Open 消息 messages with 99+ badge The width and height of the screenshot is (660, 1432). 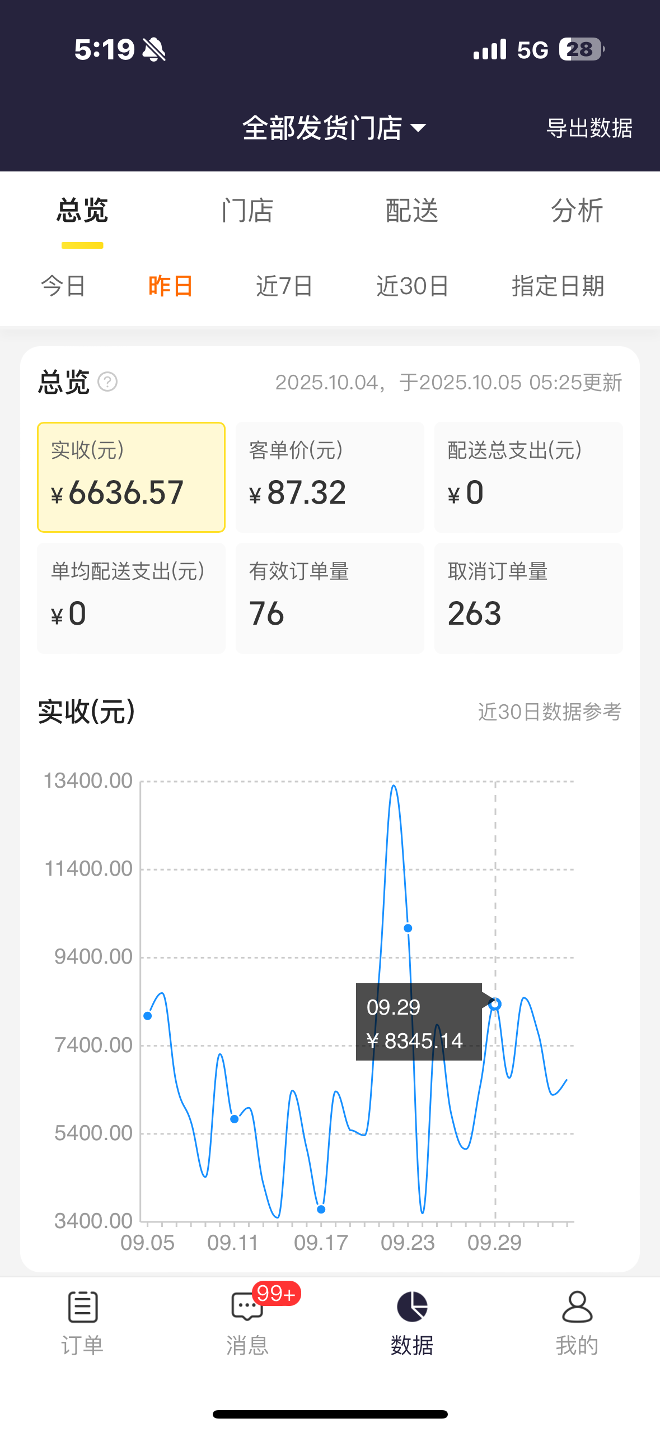click(247, 1307)
